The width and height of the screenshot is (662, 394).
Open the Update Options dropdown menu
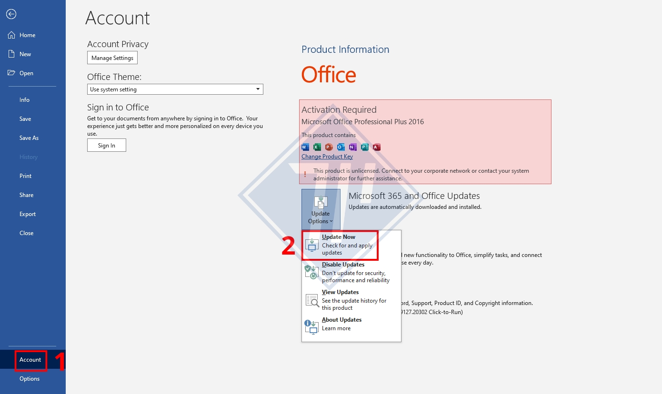(x=320, y=218)
